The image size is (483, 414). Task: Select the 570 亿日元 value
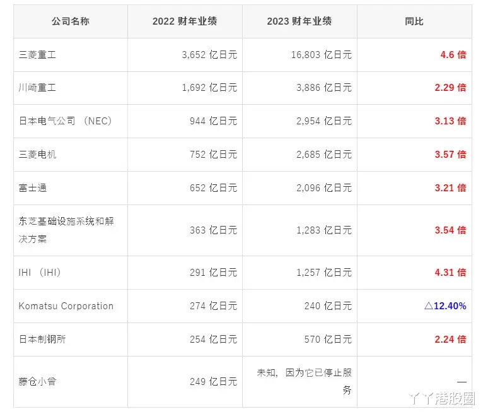point(328,340)
